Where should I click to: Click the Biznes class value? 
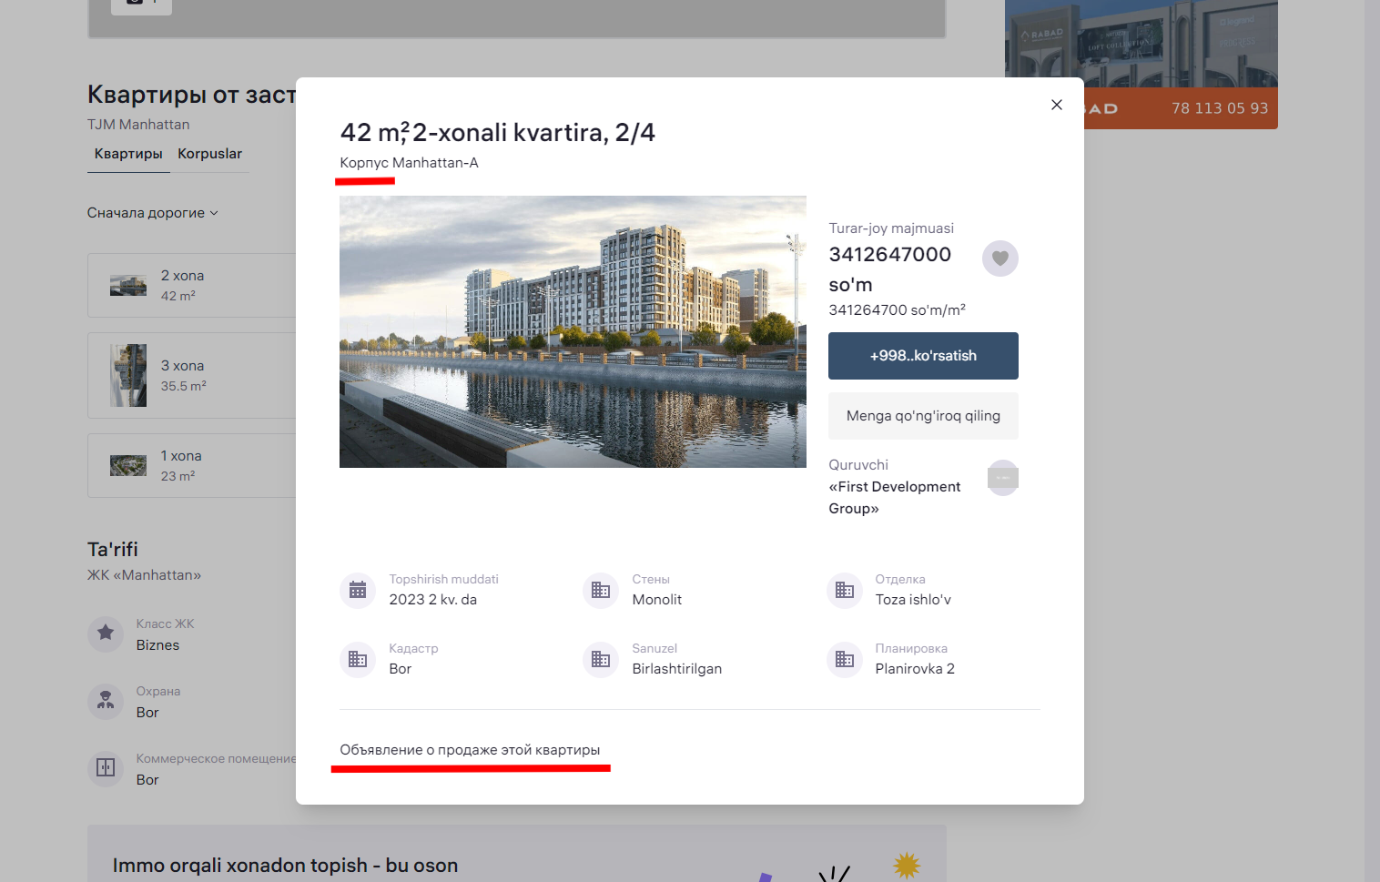[157, 645]
